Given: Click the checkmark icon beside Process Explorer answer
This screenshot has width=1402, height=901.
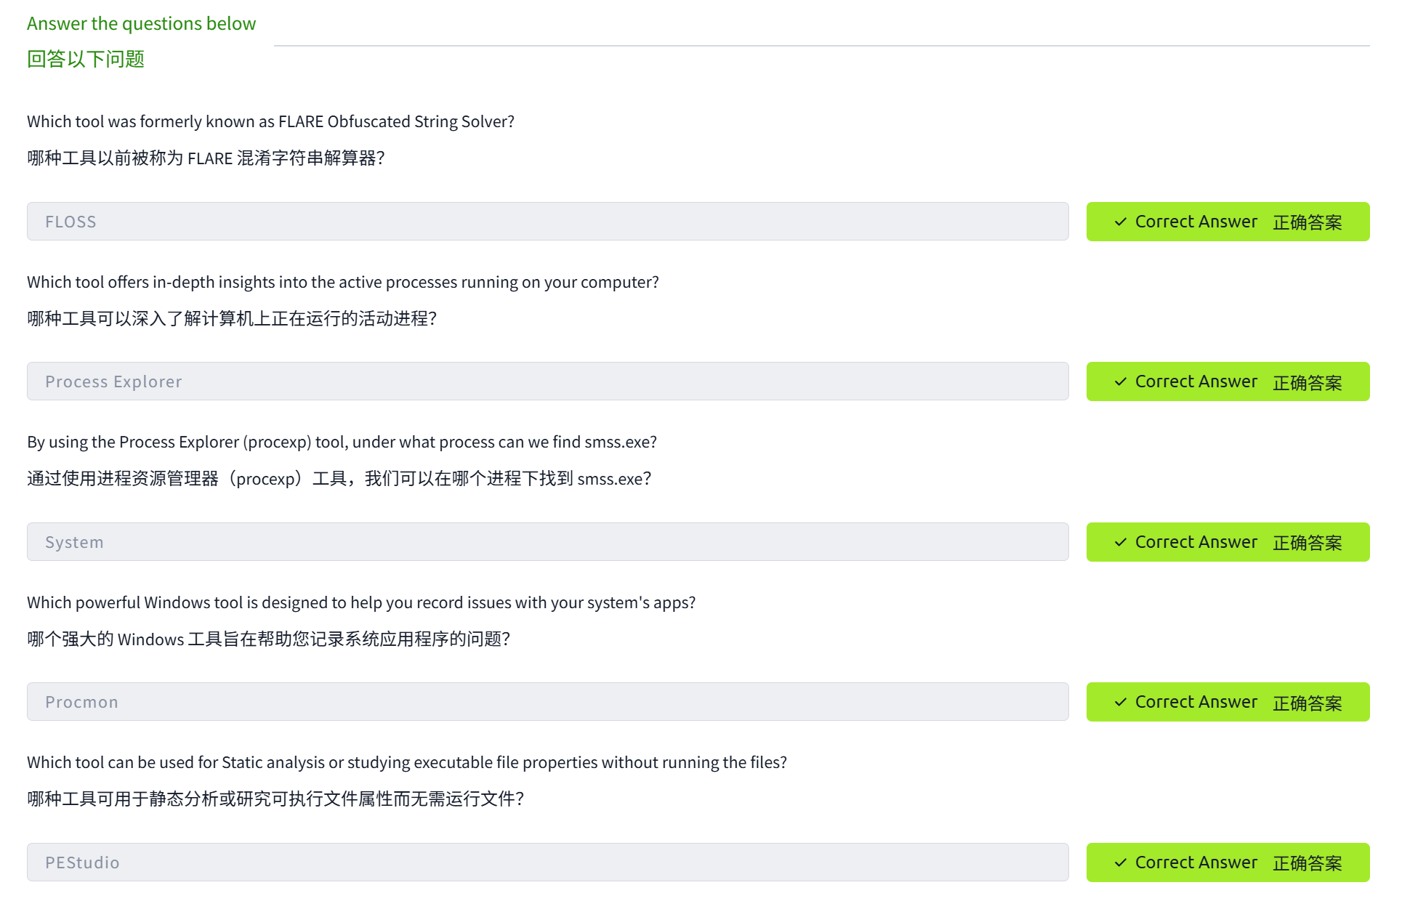Looking at the screenshot, I should click(x=1120, y=381).
